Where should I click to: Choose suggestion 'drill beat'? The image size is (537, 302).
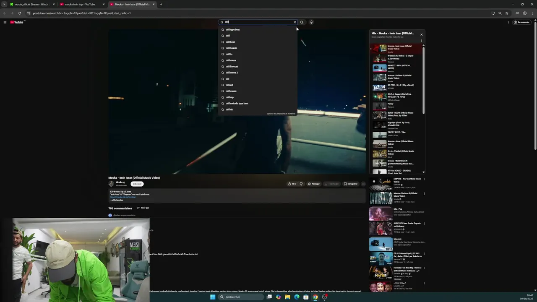click(x=258, y=42)
